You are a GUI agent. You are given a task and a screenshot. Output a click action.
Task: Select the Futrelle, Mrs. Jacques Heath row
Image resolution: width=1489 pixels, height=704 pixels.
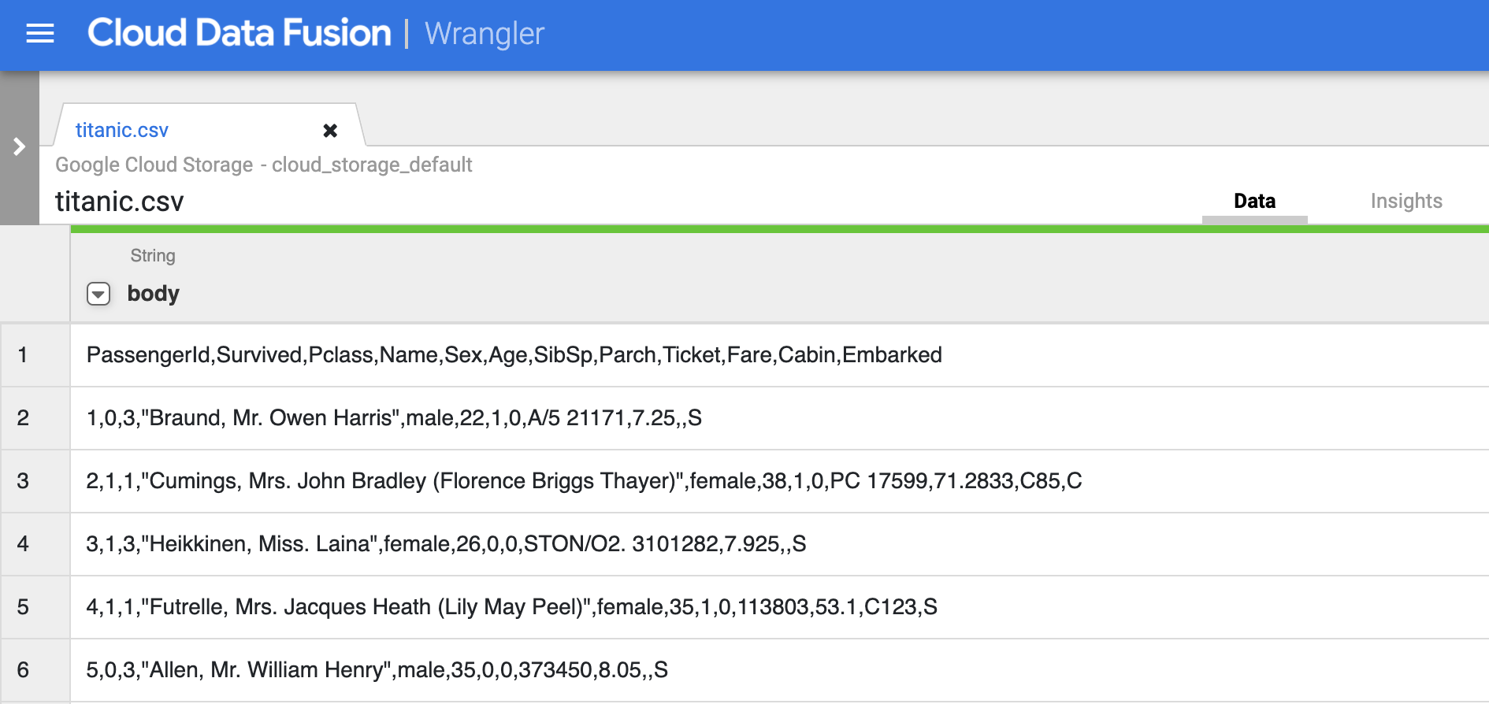(x=779, y=607)
